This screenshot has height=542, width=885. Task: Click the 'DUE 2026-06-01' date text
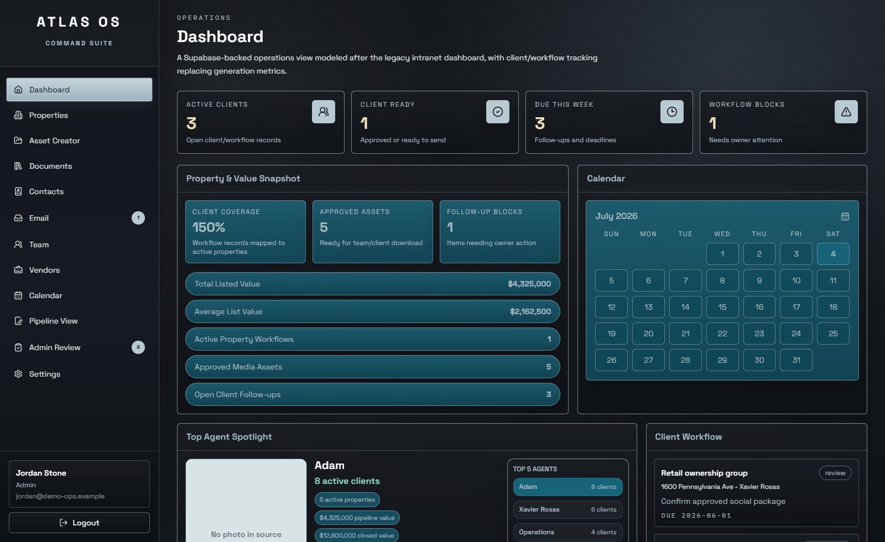point(696,515)
